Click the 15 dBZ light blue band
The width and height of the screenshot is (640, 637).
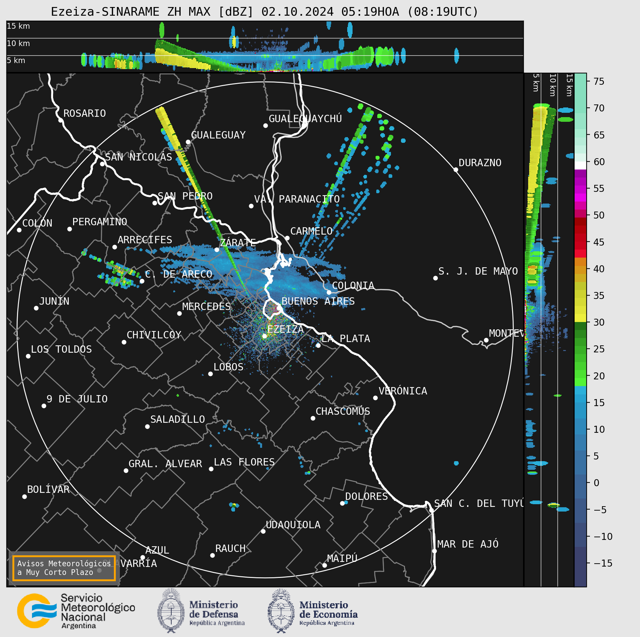(581, 399)
